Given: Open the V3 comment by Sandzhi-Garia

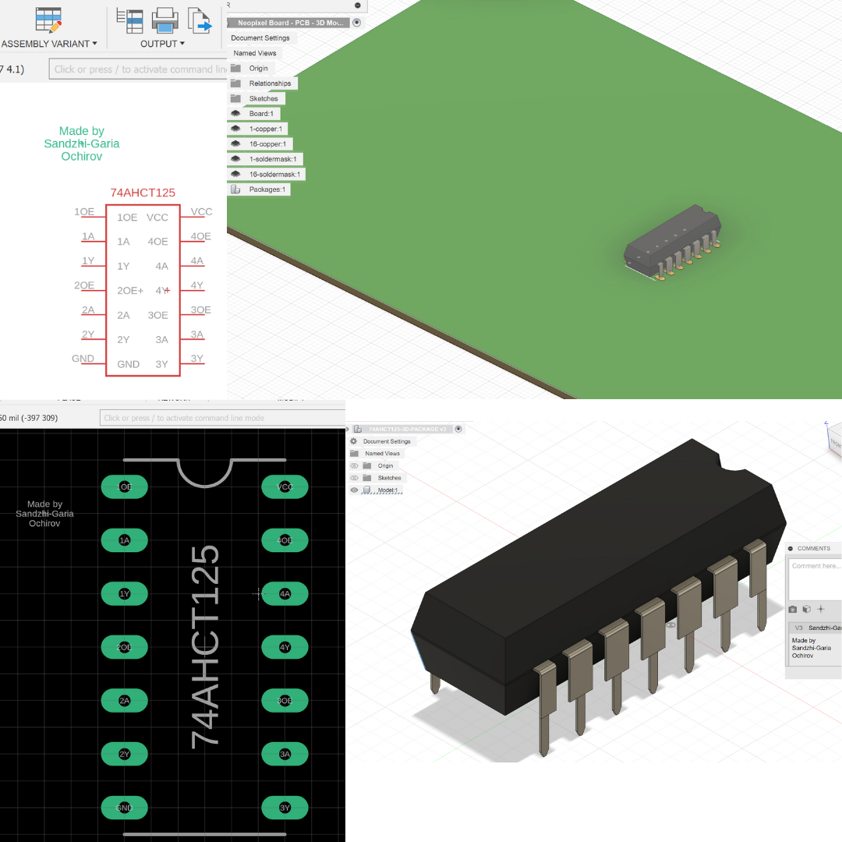Looking at the screenshot, I should click(815, 628).
